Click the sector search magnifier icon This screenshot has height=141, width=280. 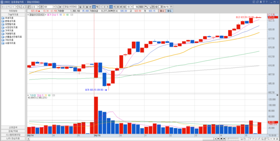[57, 7]
